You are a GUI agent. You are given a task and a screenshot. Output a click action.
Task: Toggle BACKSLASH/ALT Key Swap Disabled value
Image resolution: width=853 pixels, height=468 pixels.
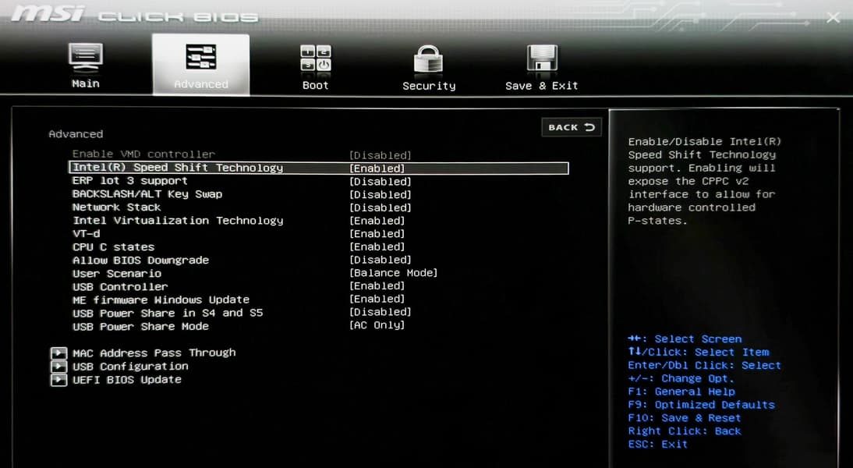point(380,194)
